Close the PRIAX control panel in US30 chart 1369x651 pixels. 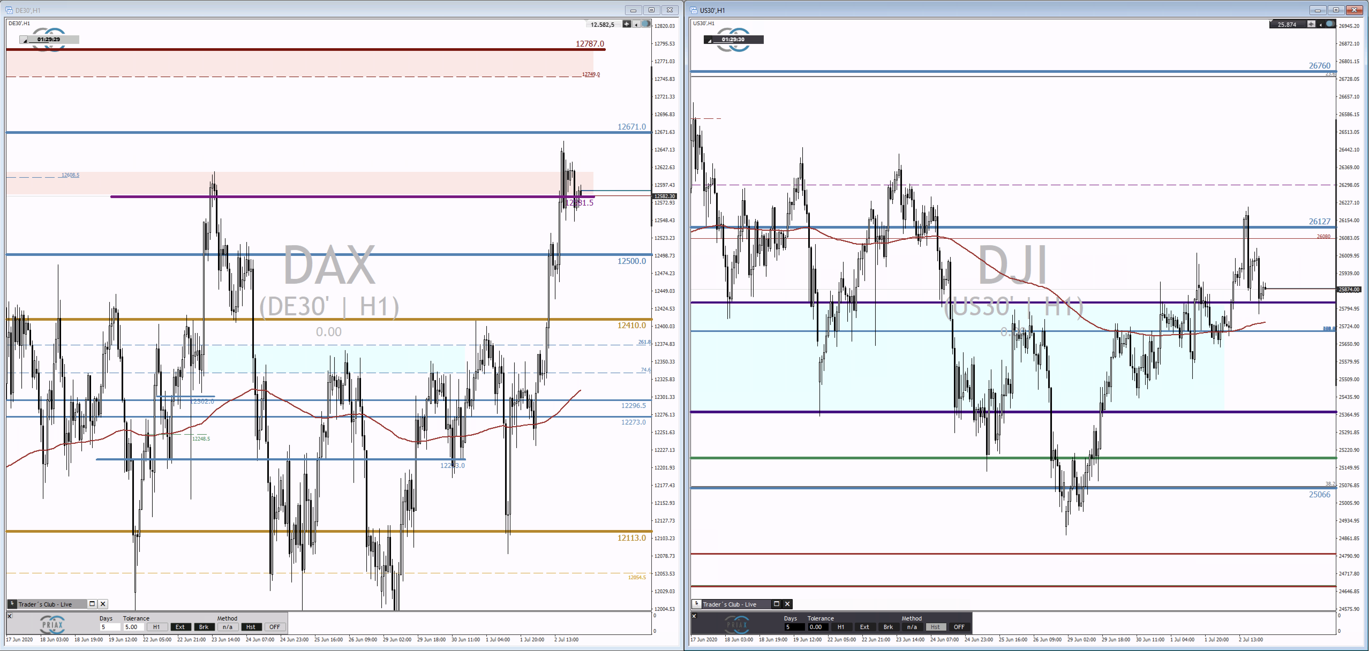point(694,616)
